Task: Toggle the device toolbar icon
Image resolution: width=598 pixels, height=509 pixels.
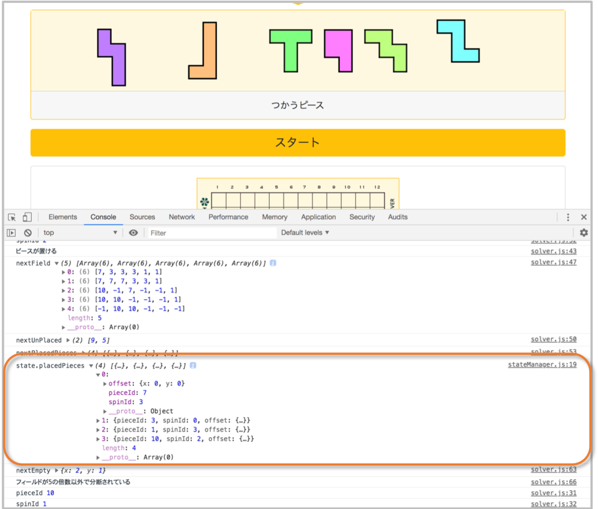Action: (27, 217)
